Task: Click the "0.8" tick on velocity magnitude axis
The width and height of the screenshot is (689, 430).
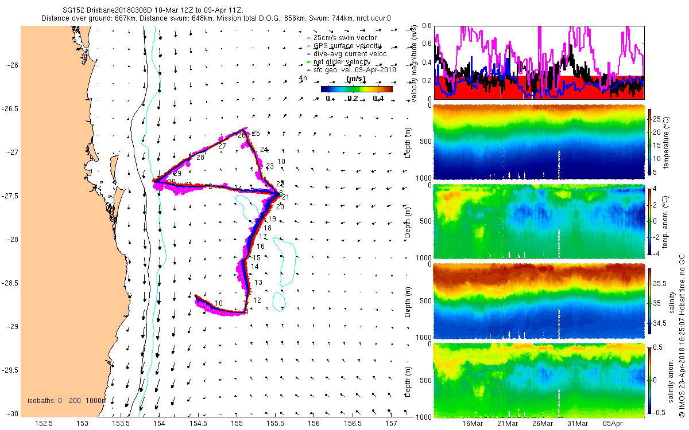Action: click(x=426, y=26)
